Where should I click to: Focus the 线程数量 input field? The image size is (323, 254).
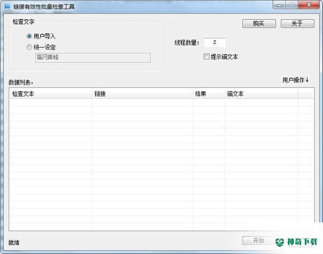[215, 42]
